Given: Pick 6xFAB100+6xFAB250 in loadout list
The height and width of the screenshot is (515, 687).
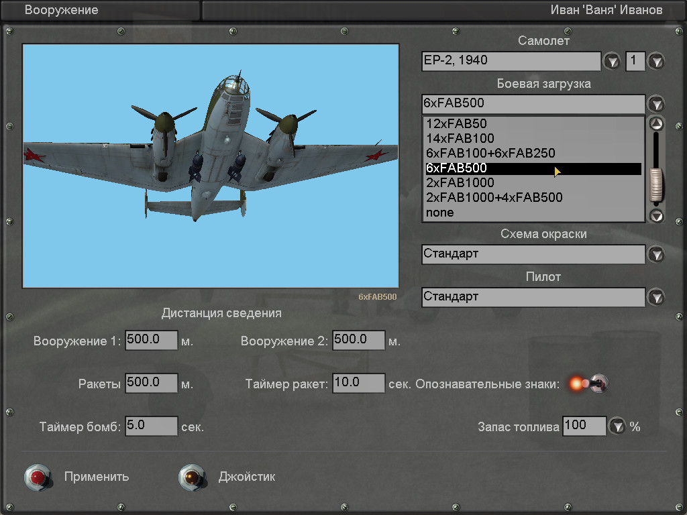Looking at the screenshot, I should pyautogui.click(x=490, y=154).
